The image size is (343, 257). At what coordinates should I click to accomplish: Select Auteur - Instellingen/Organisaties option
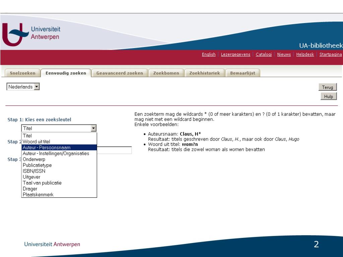pos(59,153)
